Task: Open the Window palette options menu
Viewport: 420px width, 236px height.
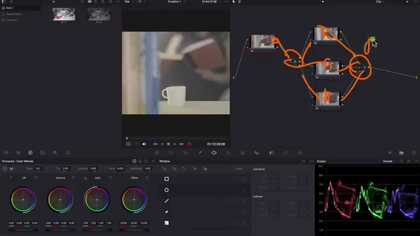Action: point(311,161)
